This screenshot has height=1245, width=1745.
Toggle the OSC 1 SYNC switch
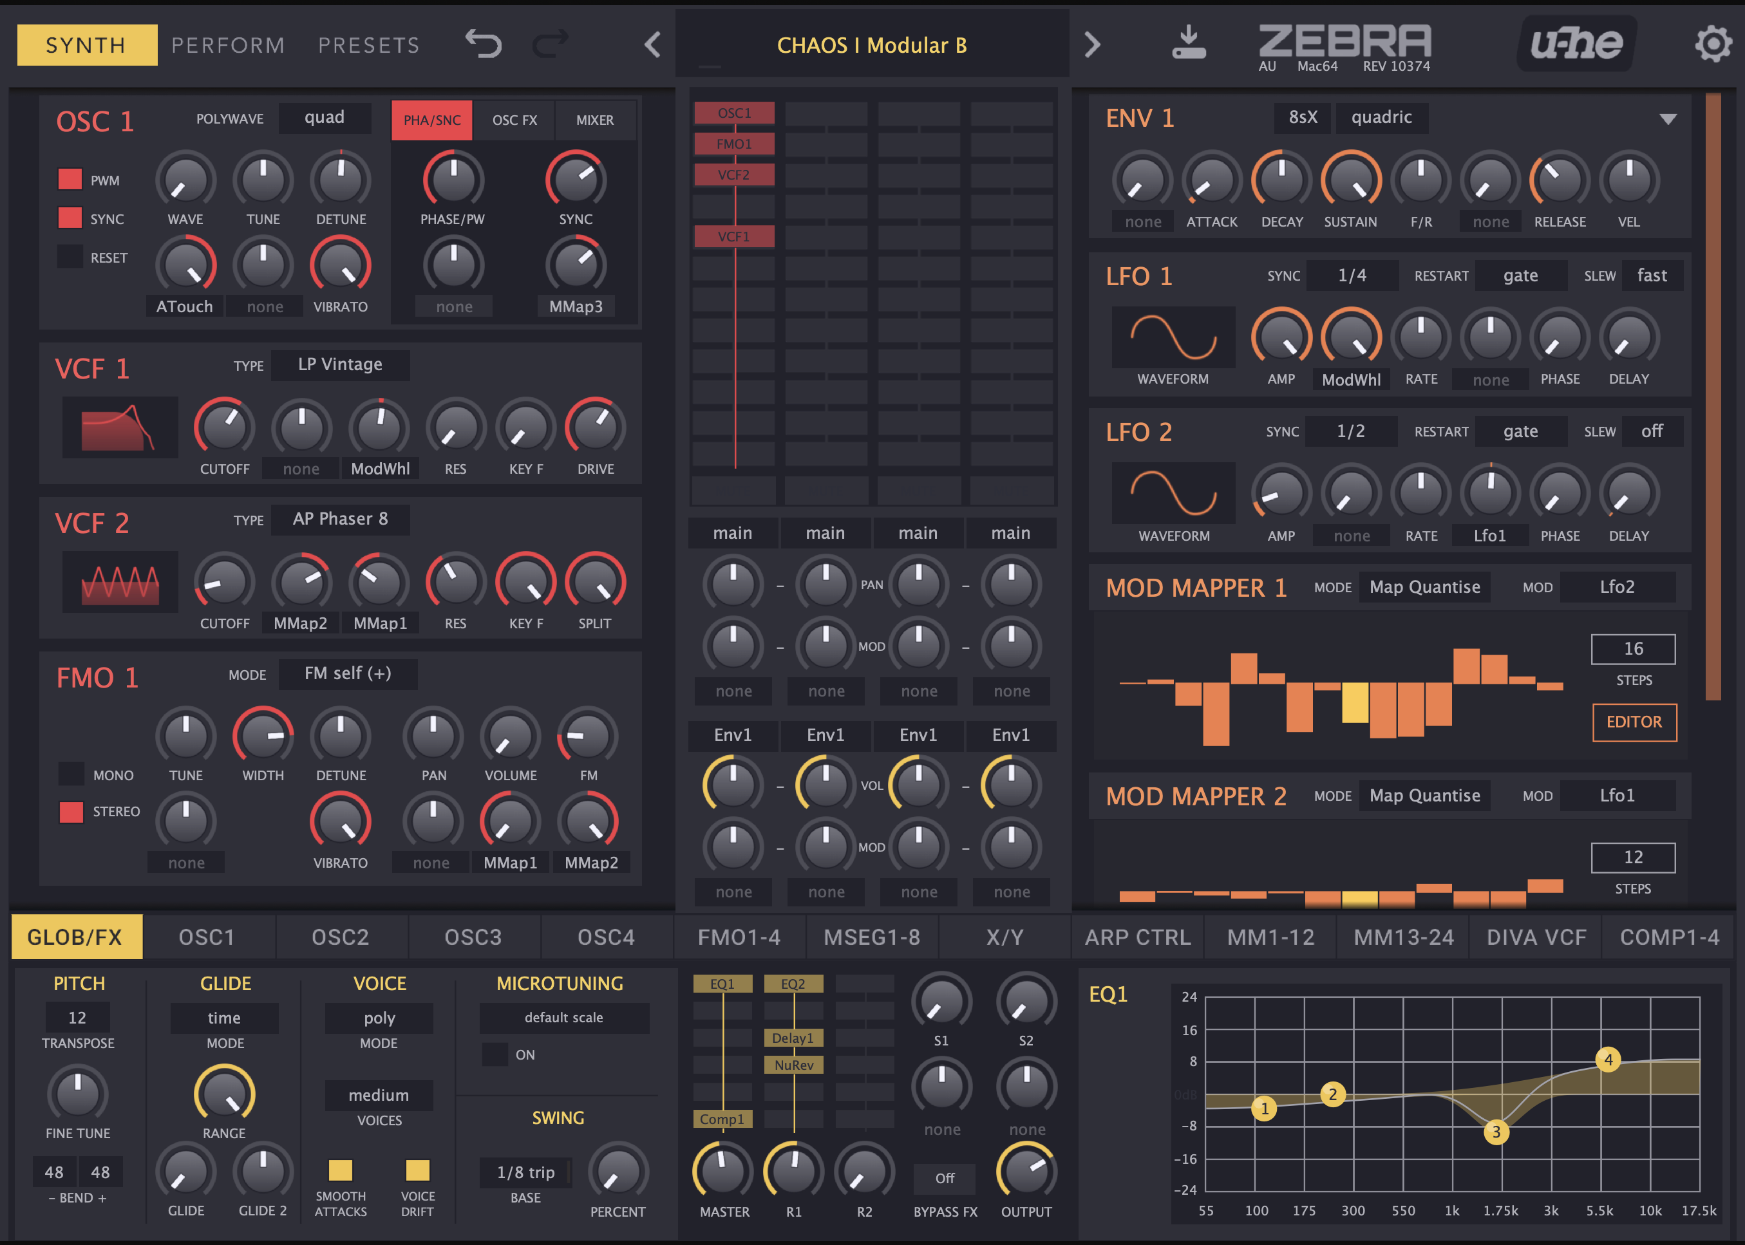click(70, 218)
